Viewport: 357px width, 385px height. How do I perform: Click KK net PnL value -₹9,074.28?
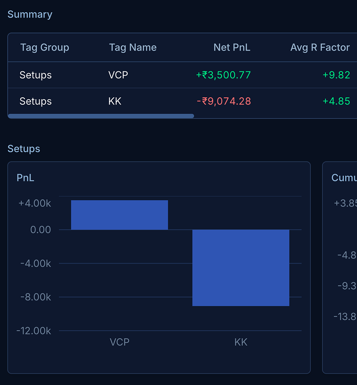(x=224, y=101)
